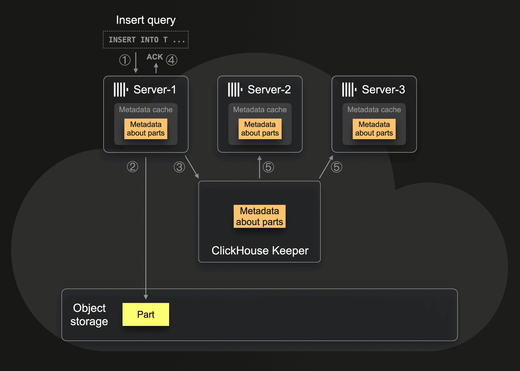The image size is (520, 371).
Task: Select the circled number 2 step marker
Action: 133,167
